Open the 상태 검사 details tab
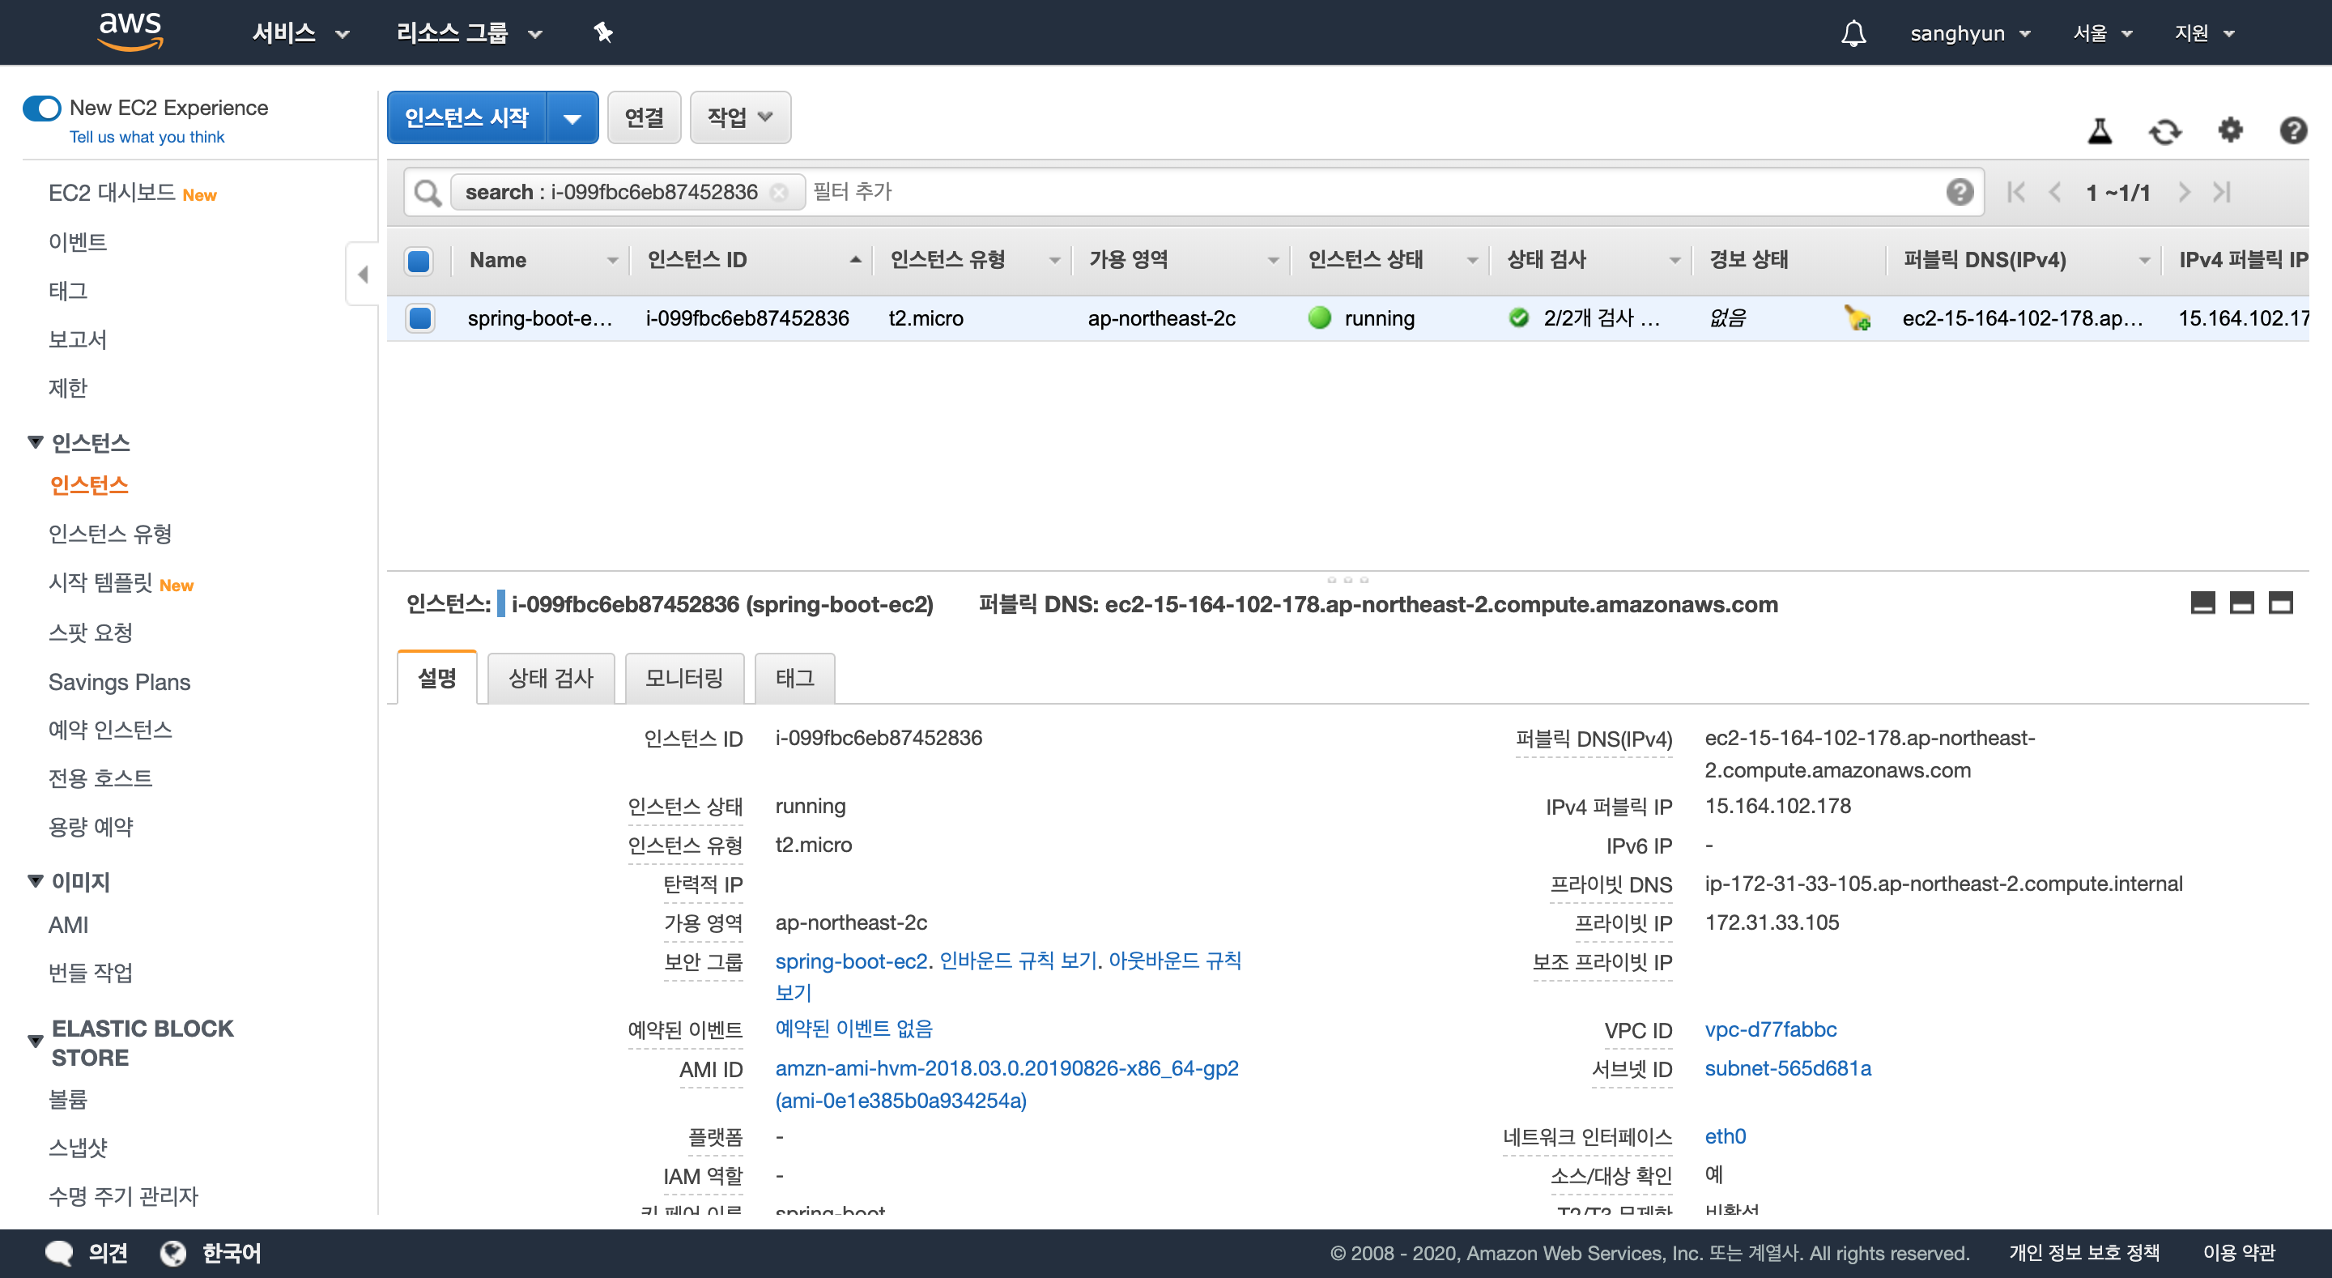 (x=551, y=678)
